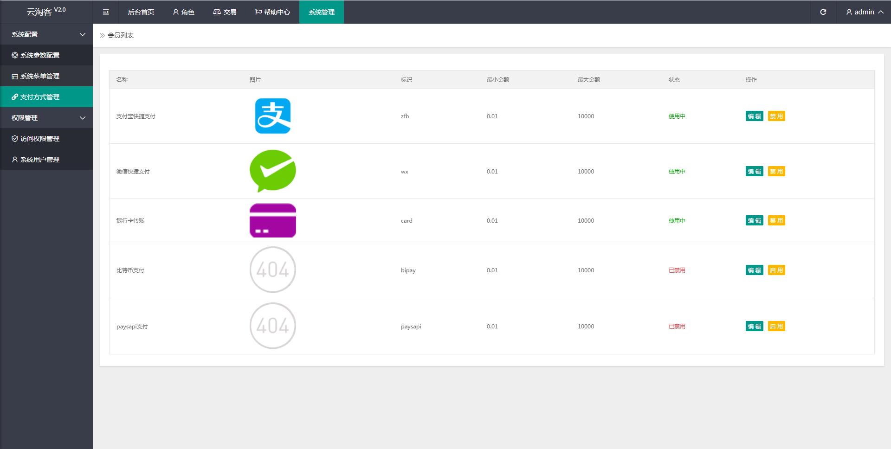
Task: Switch to the 交易 top menu
Action: coord(225,12)
